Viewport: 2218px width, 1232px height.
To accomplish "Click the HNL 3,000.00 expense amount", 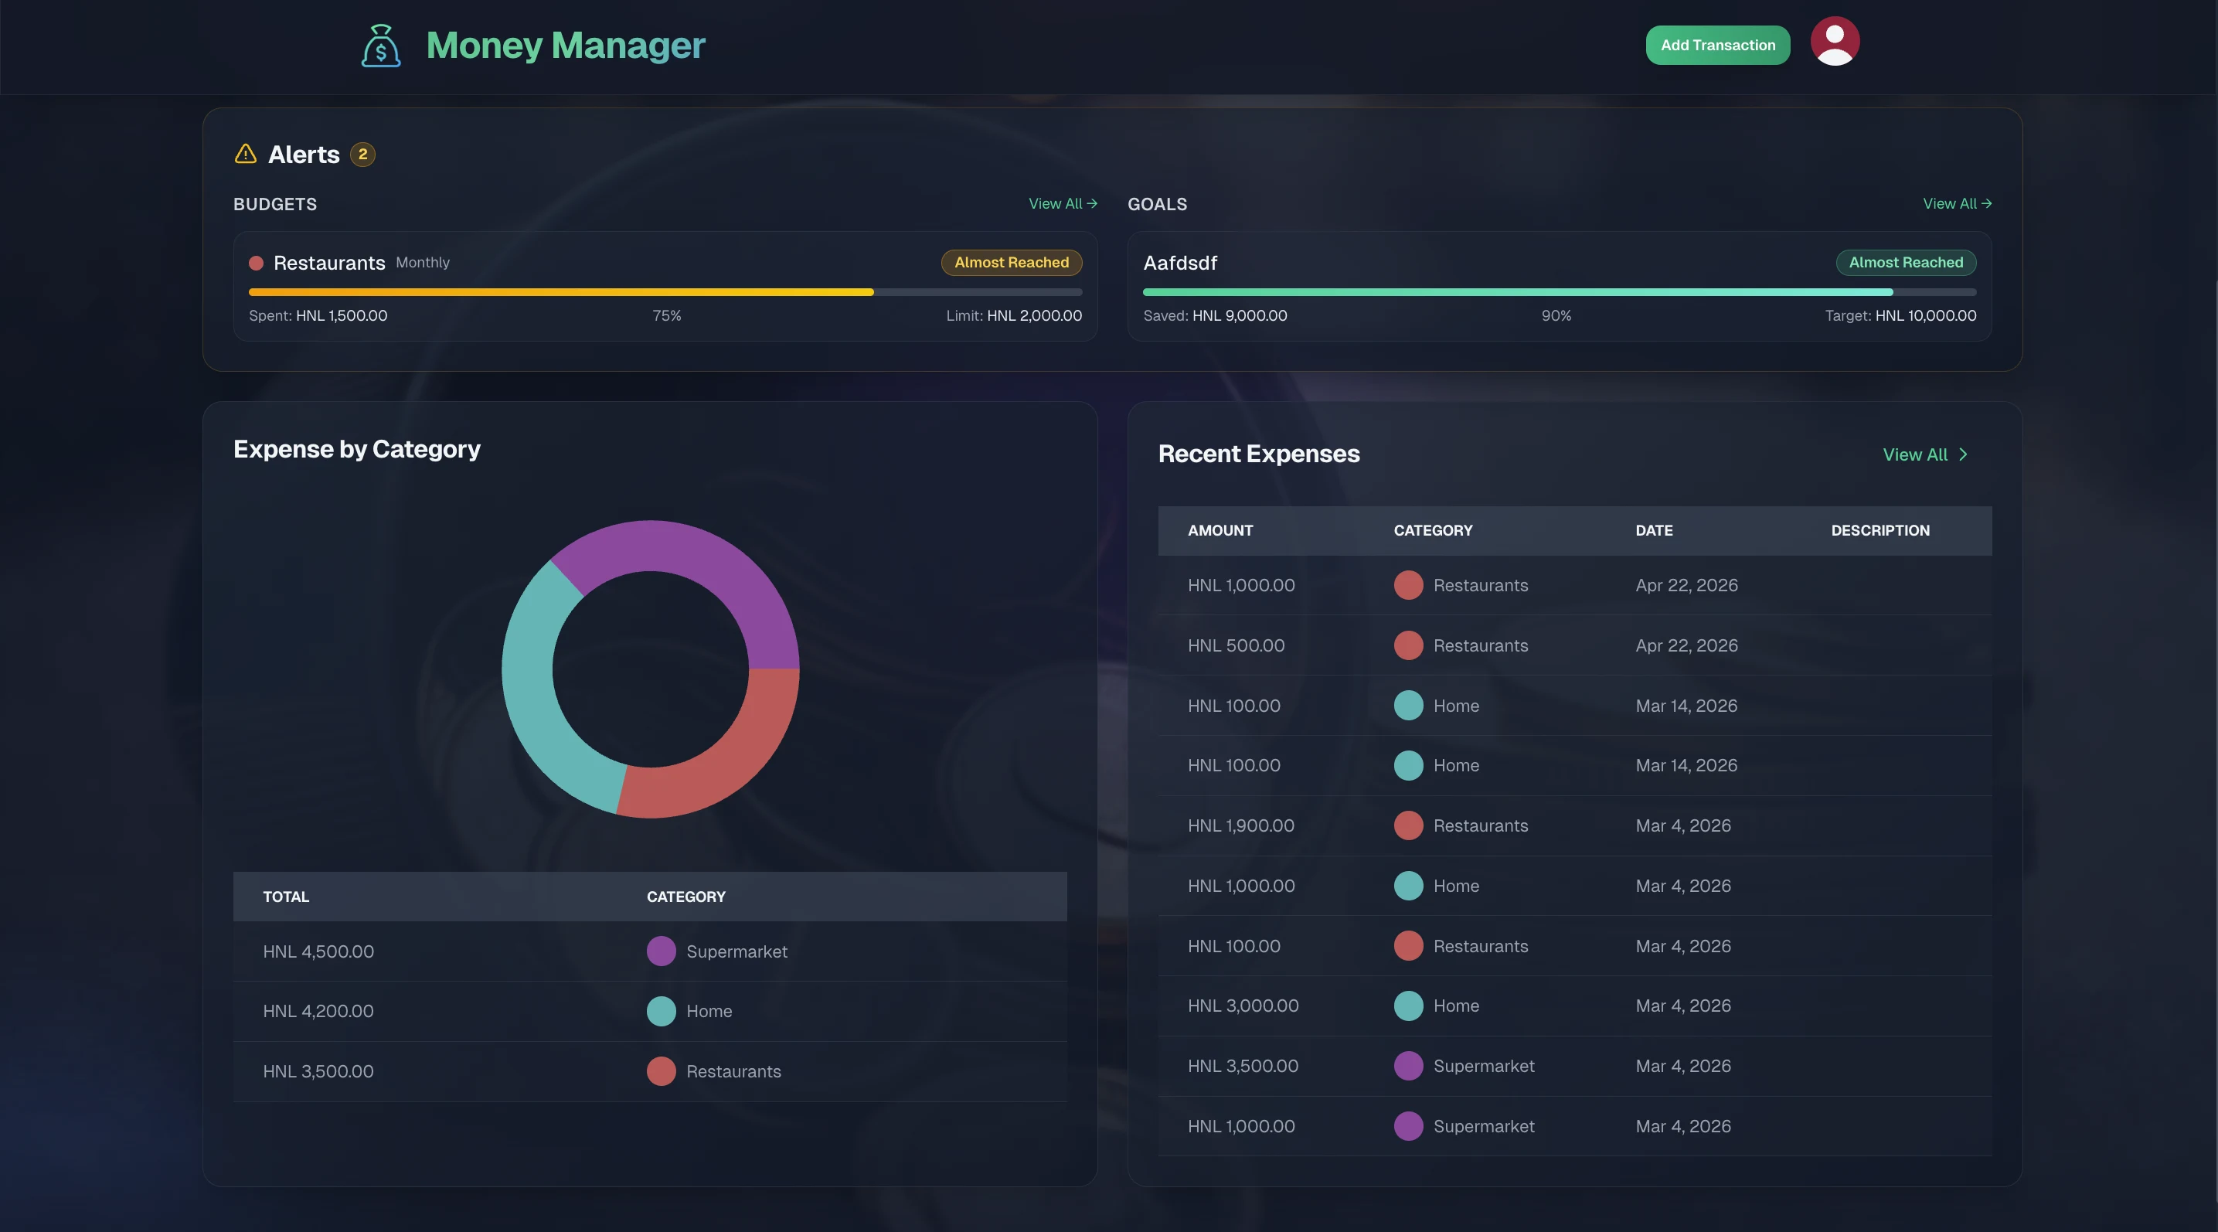I will click(x=1243, y=1006).
